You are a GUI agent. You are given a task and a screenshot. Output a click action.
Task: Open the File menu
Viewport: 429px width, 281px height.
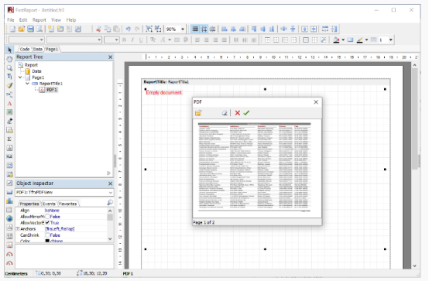click(x=11, y=20)
